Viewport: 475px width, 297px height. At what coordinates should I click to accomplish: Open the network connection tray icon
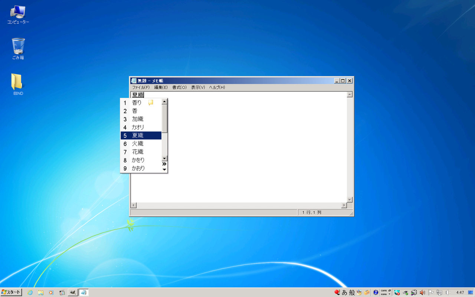439,293
